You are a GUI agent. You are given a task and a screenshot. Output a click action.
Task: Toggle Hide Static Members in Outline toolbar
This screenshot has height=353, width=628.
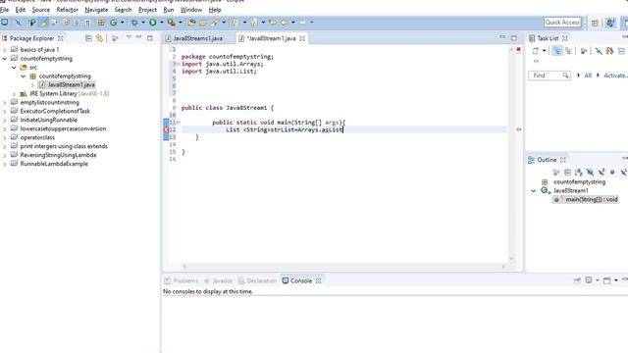click(x=602, y=173)
